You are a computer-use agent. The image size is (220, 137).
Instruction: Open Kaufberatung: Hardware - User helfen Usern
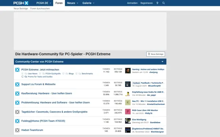click(47, 94)
